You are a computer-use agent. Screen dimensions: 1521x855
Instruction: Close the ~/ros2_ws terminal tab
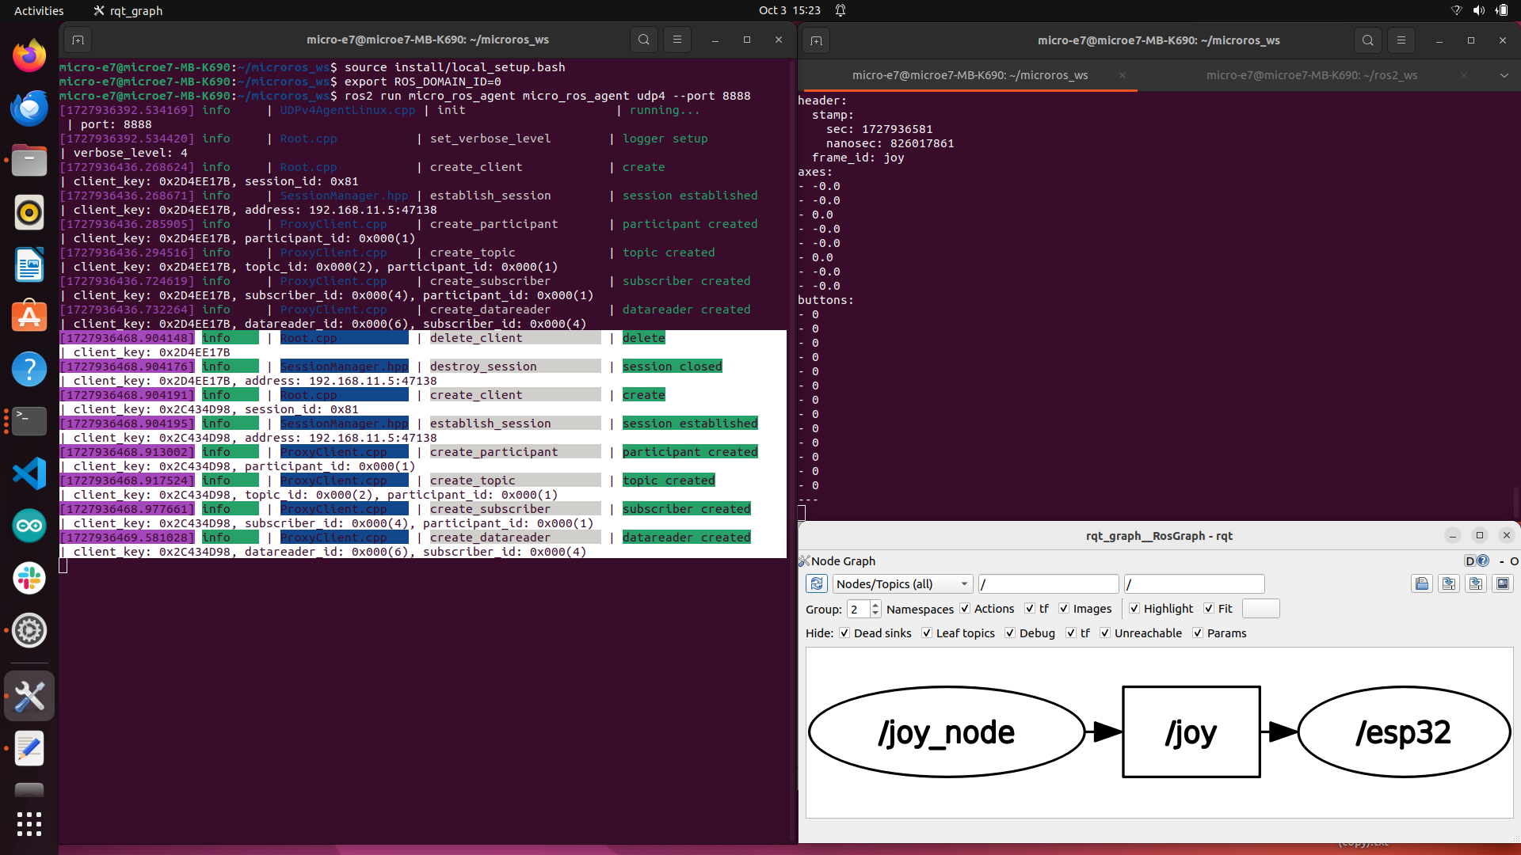(x=1464, y=75)
